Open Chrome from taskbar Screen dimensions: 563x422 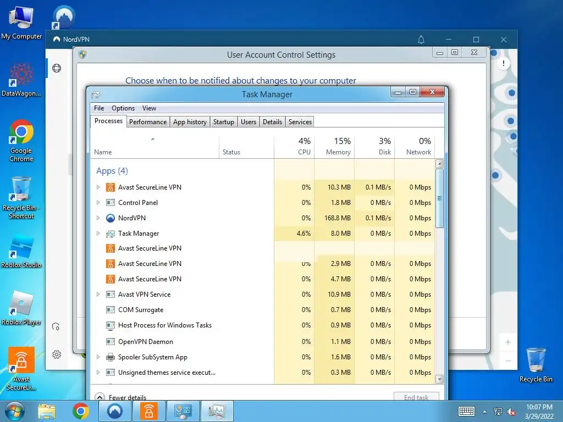click(81, 411)
